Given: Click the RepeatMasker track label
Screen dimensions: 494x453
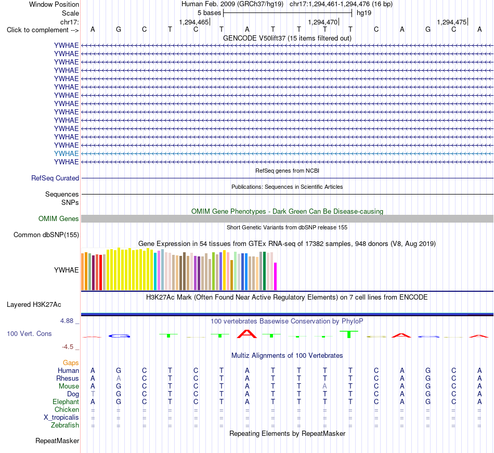Looking at the screenshot, I should 57,441.
